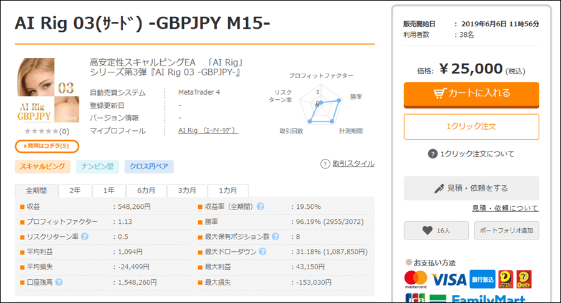This screenshot has height=303, width=561.
Task: Click the profit factor radar chart
Action: point(321,104)
